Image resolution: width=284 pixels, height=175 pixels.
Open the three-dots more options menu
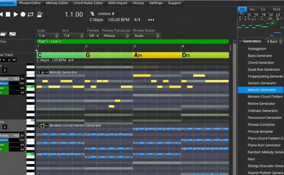click(151, 20)
